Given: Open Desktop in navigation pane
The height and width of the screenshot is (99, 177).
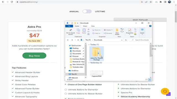Looking at the screenshot, I should 76,48.
